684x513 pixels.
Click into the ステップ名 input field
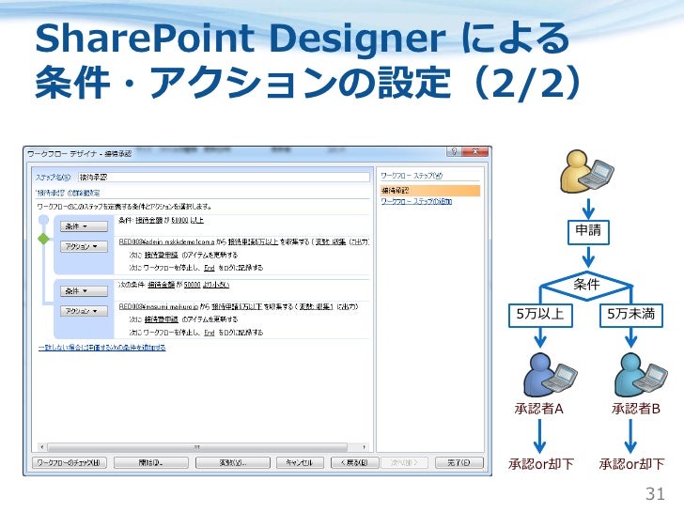pyautogui.click(x=224, y=177)
